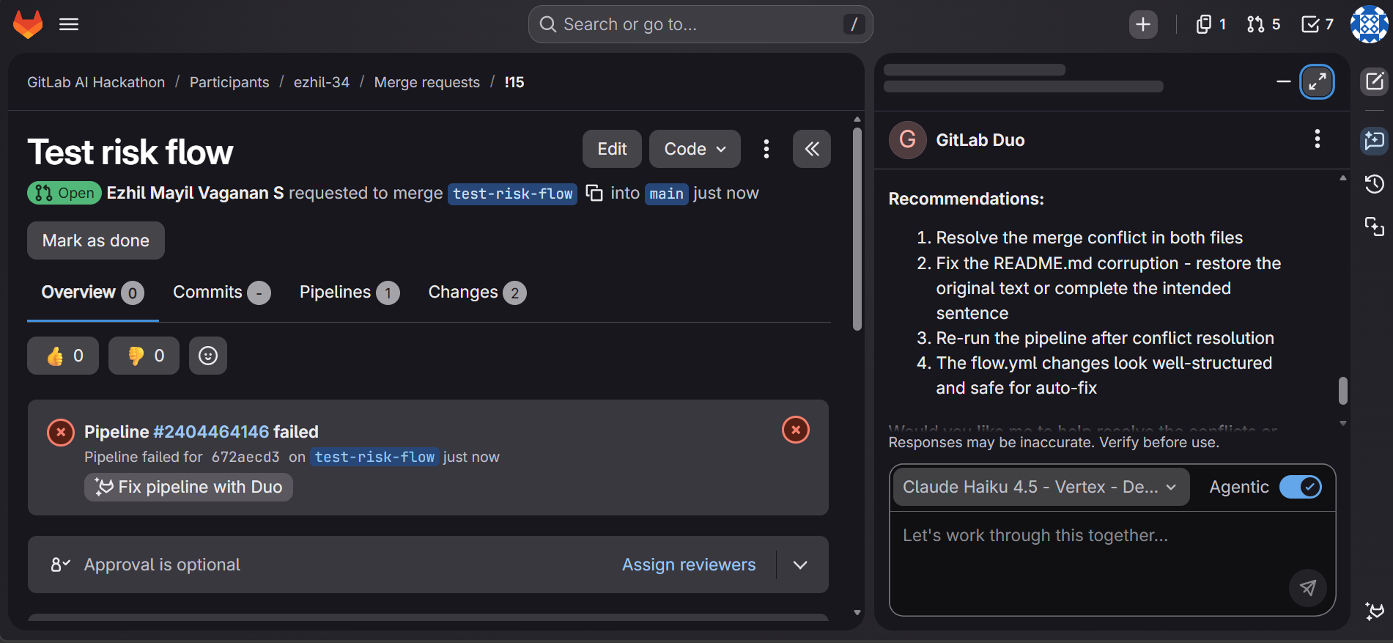Click Fix pipeline with Duo
Screen dimensions: 1393x643
[x=188, y=487]
